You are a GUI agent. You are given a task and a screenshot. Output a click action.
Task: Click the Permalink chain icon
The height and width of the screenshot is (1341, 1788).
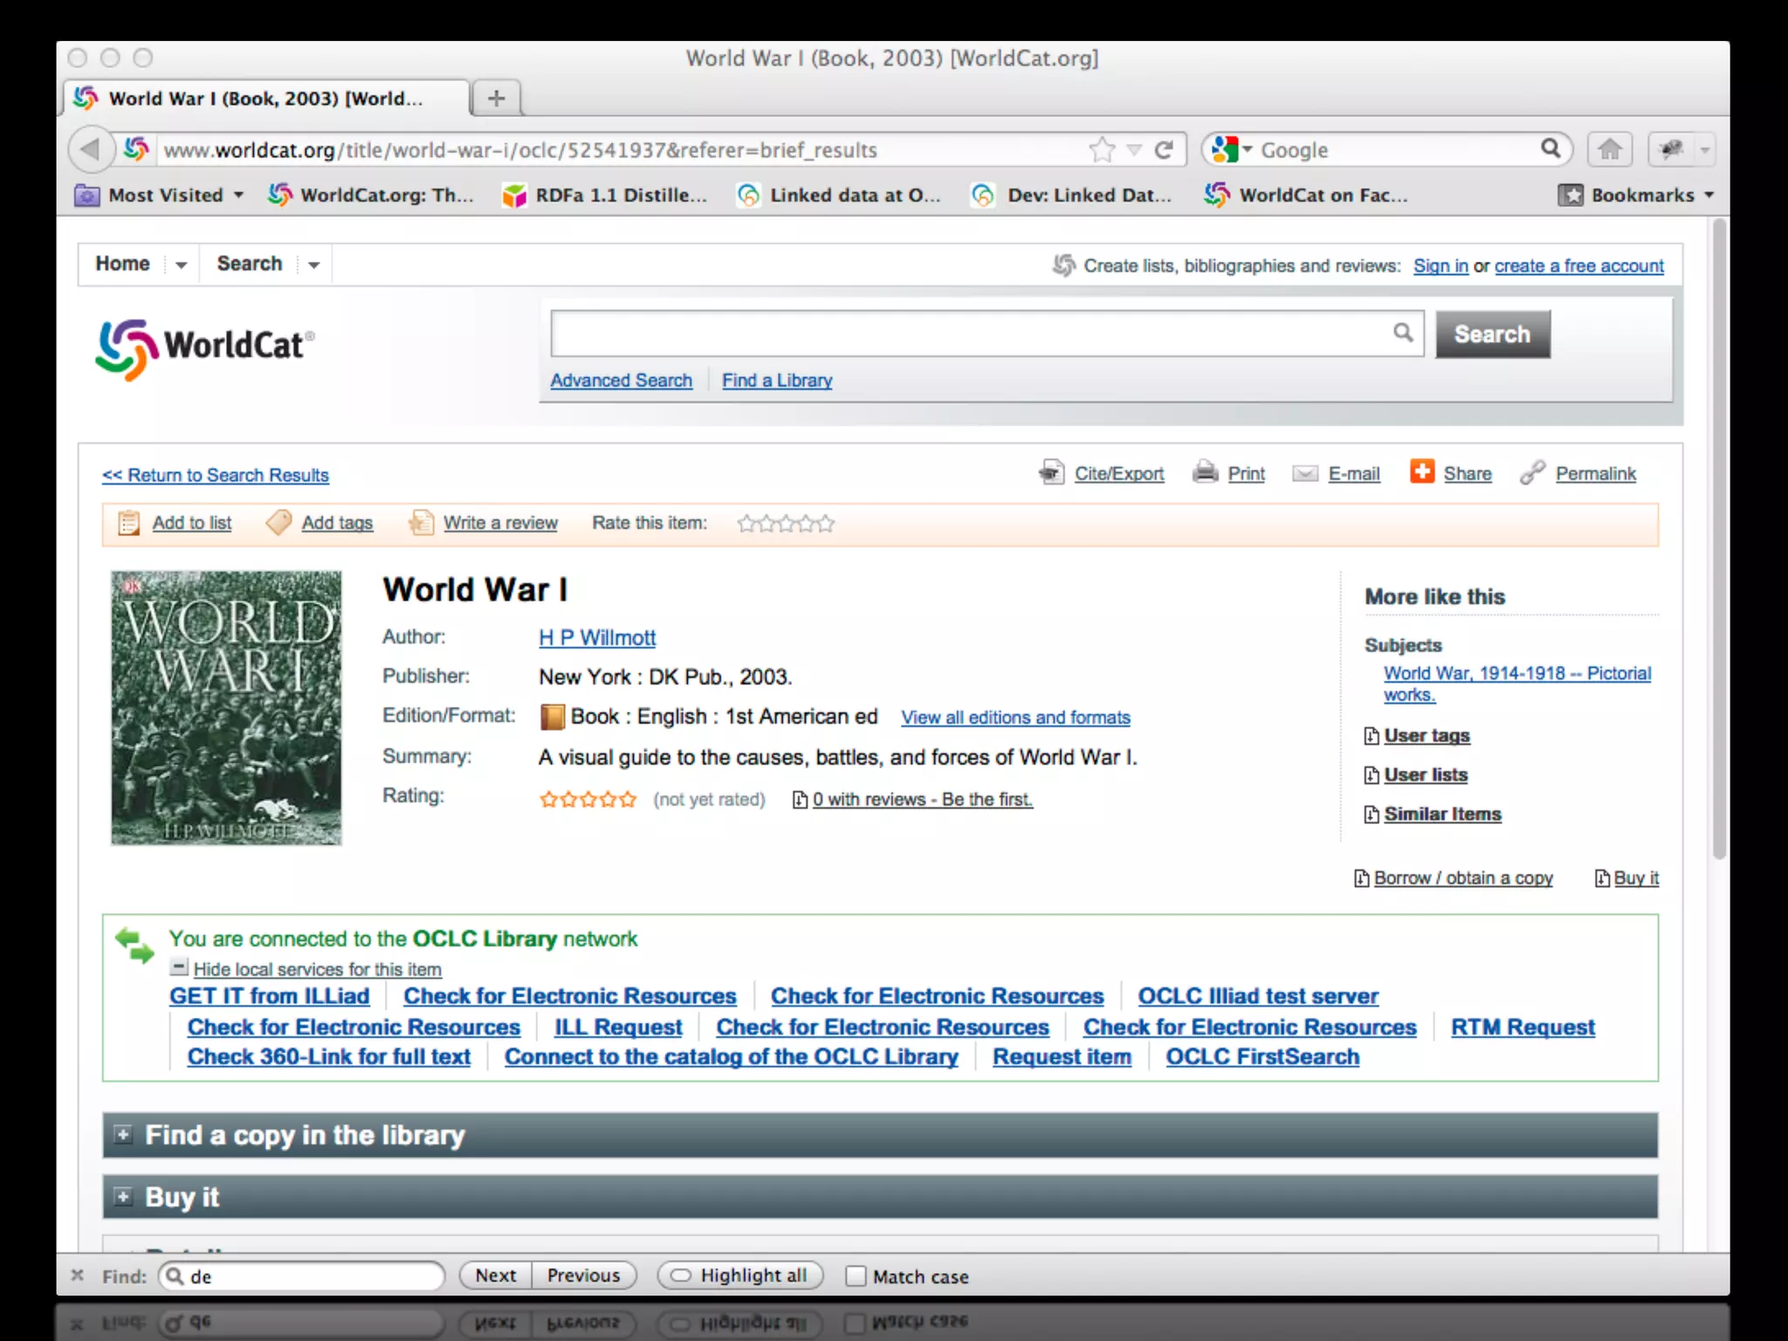point(1531,472)
